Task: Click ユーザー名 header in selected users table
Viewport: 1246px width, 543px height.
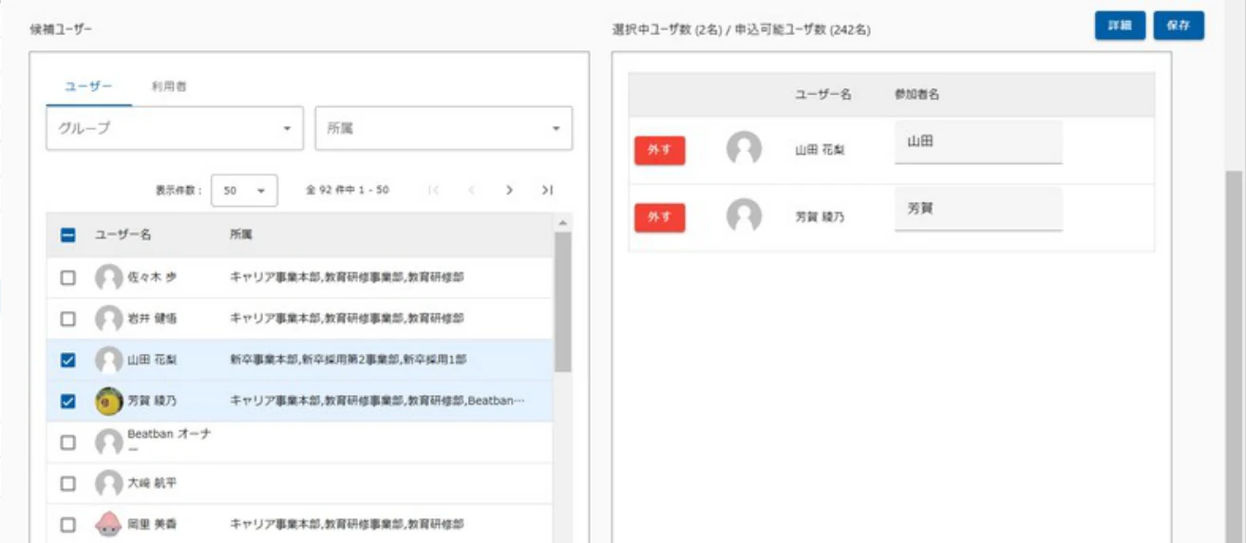Action: pos(823,95)
